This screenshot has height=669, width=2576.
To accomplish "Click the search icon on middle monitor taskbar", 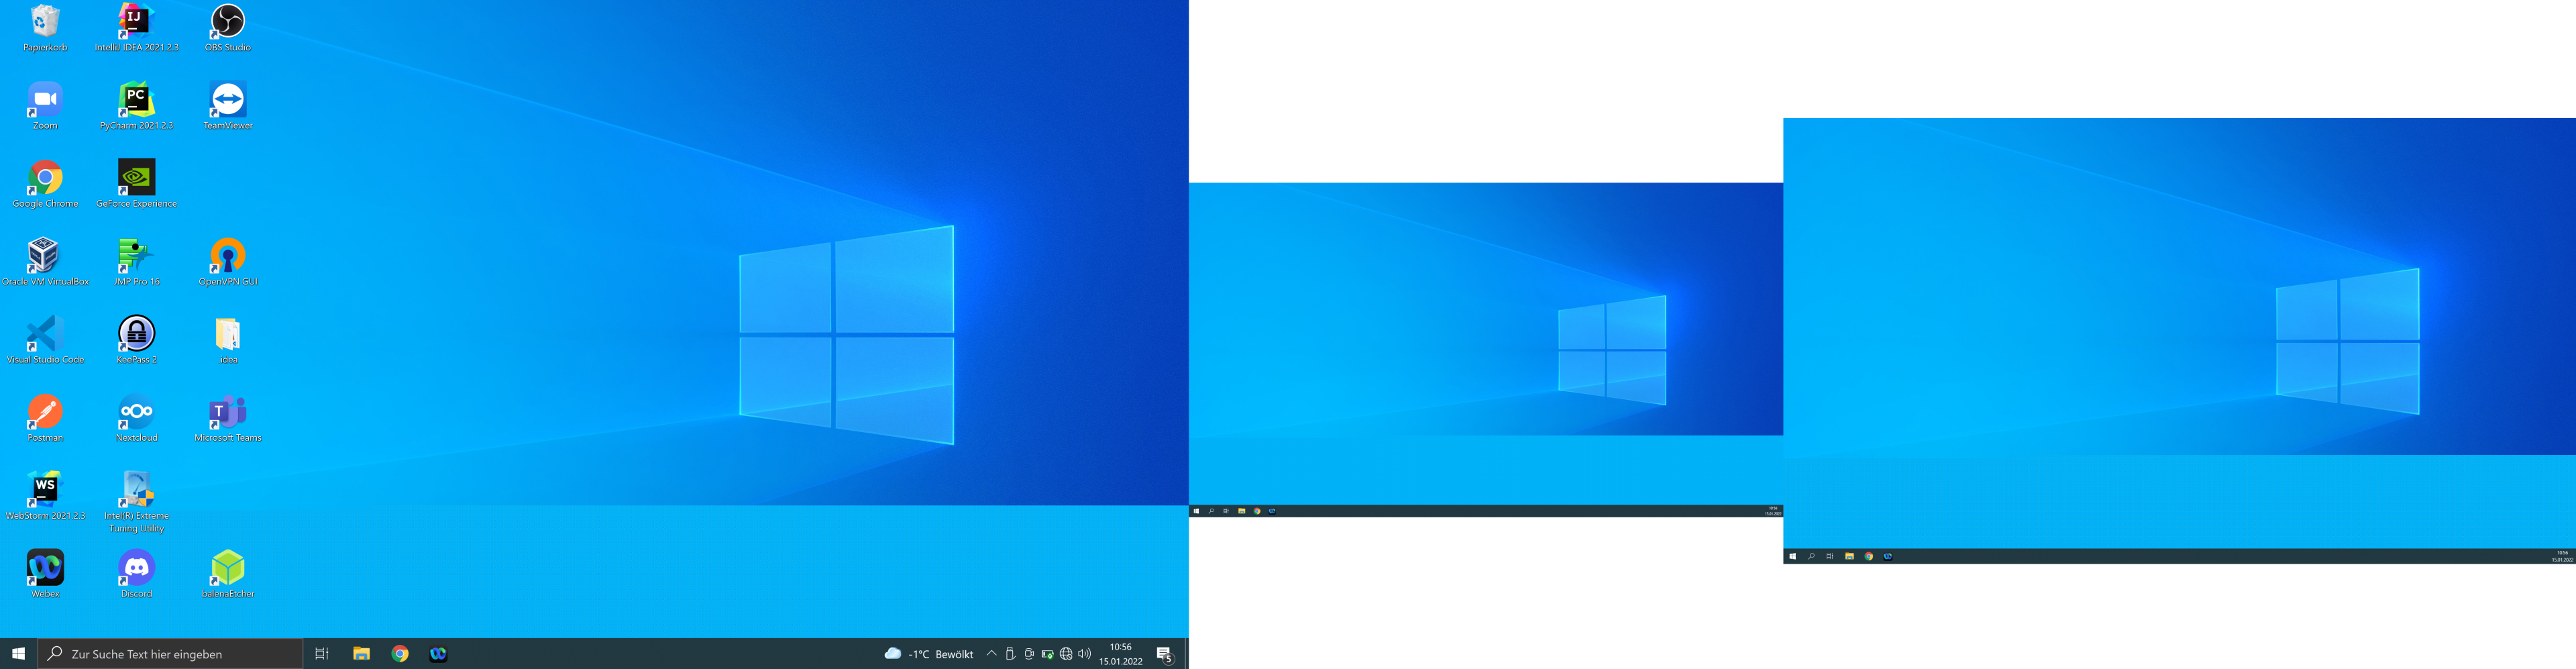I will click(x=1211, y=511).
